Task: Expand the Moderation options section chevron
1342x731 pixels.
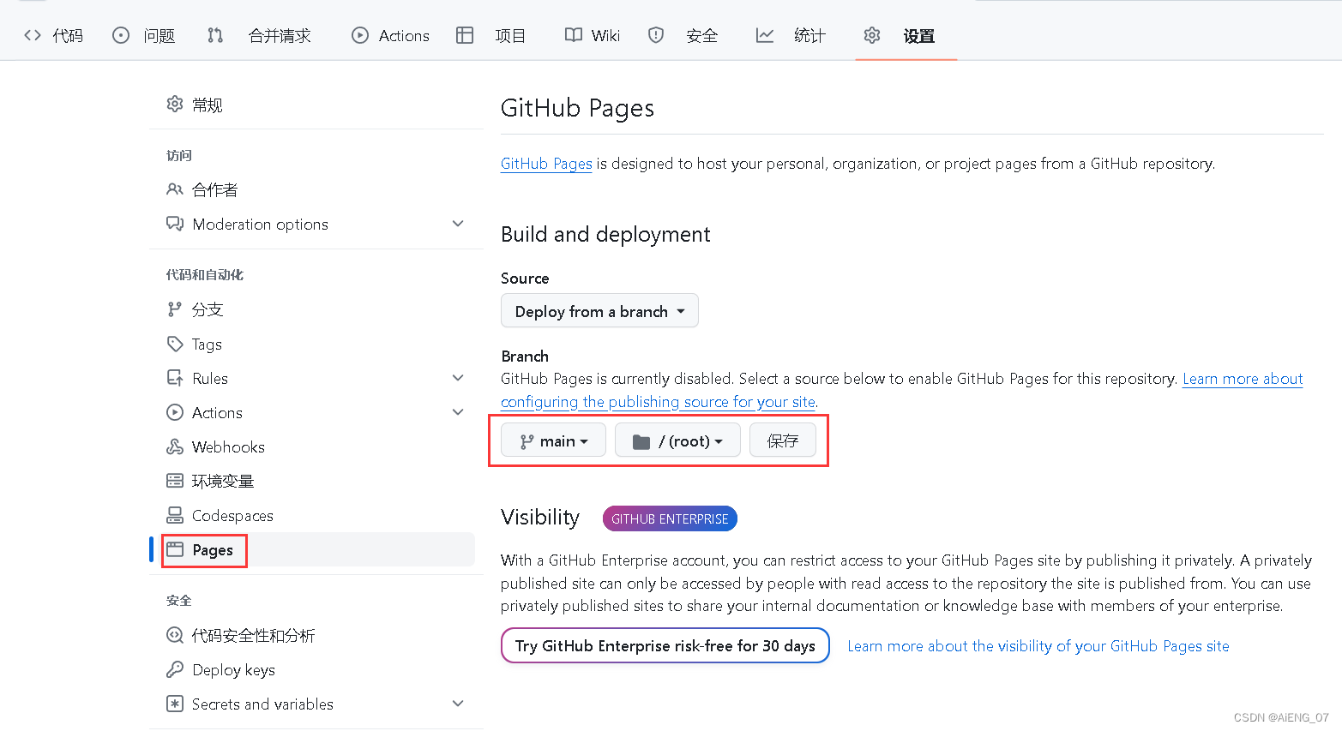Action: (x=458, y=224)
